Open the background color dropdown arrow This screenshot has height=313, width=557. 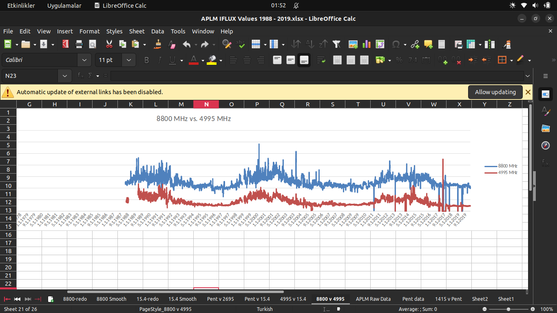[221, 60]
